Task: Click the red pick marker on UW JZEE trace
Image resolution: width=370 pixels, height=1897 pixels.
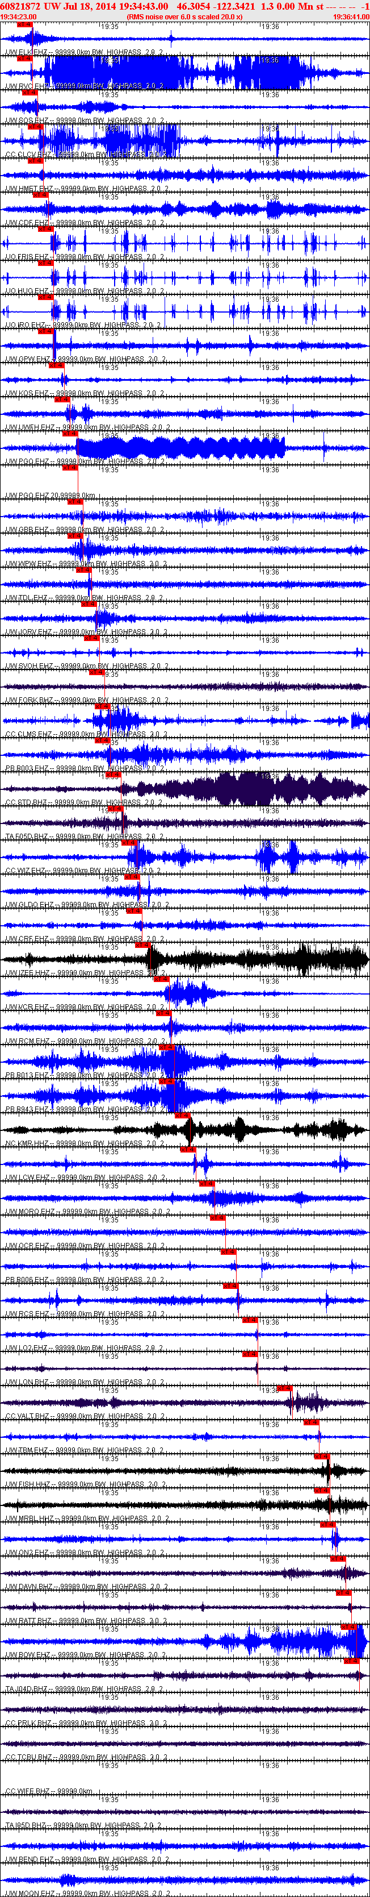Action: click(x=144, y=945)
